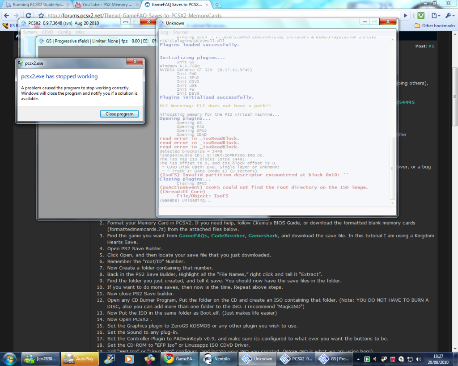458x366 pixels.
Task: Open the Chrome page menu
Action: pyautogui.click(x=436, y=16)
